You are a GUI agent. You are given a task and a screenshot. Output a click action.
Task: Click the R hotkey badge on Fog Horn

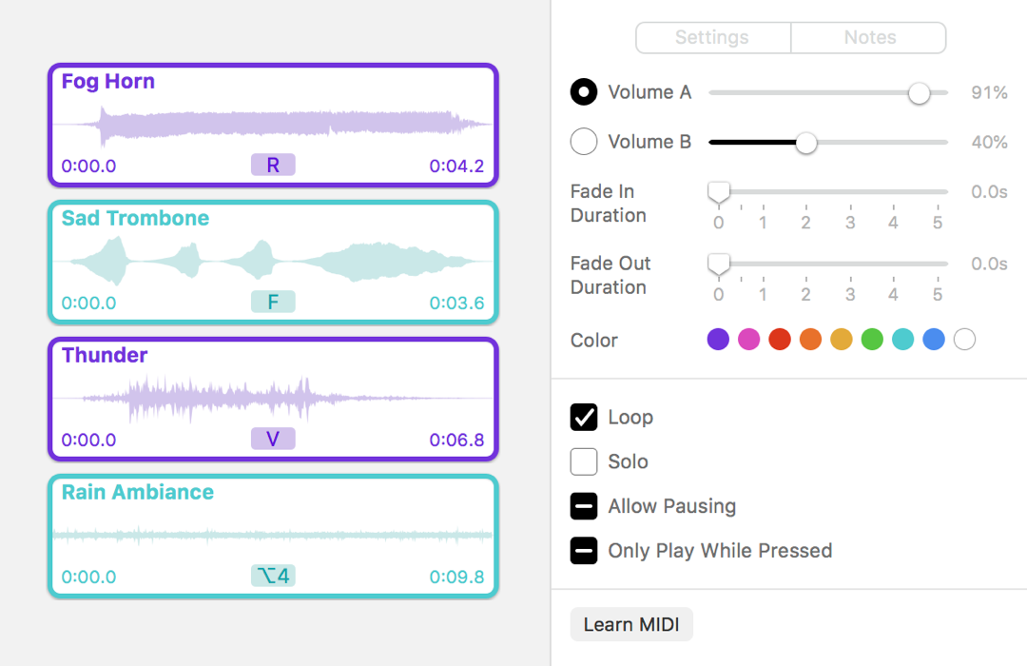pos(273,166)
